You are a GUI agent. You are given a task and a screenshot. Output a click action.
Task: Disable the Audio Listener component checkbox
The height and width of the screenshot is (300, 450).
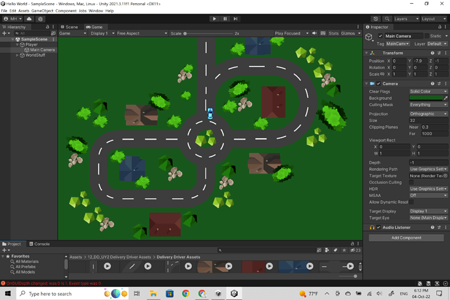pos(378,228)
